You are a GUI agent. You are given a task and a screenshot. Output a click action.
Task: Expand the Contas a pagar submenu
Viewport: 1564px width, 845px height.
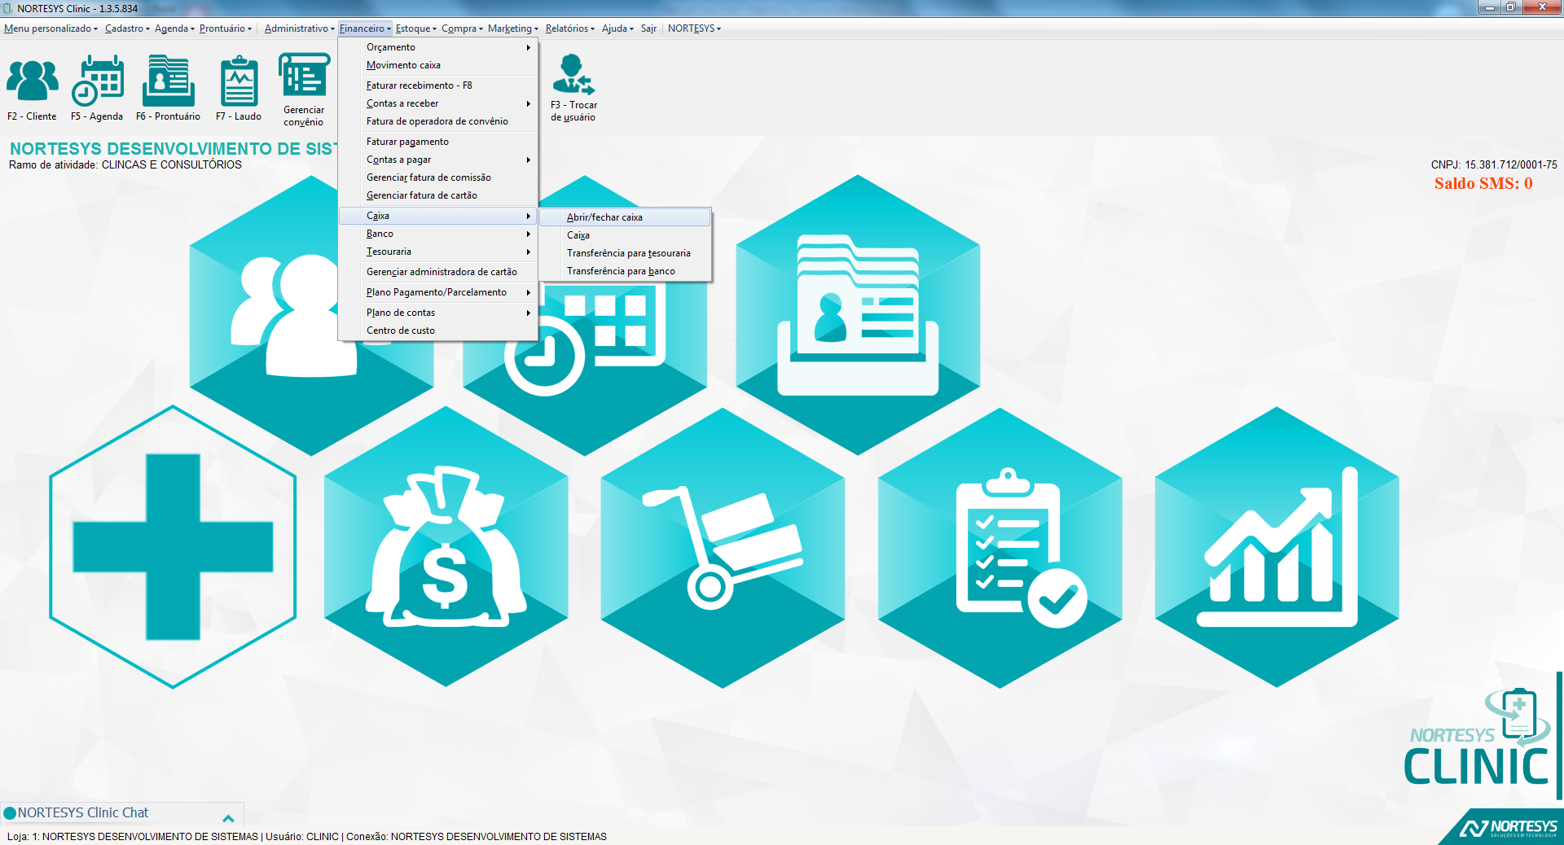pyautogui.click(x=438, y=160)
